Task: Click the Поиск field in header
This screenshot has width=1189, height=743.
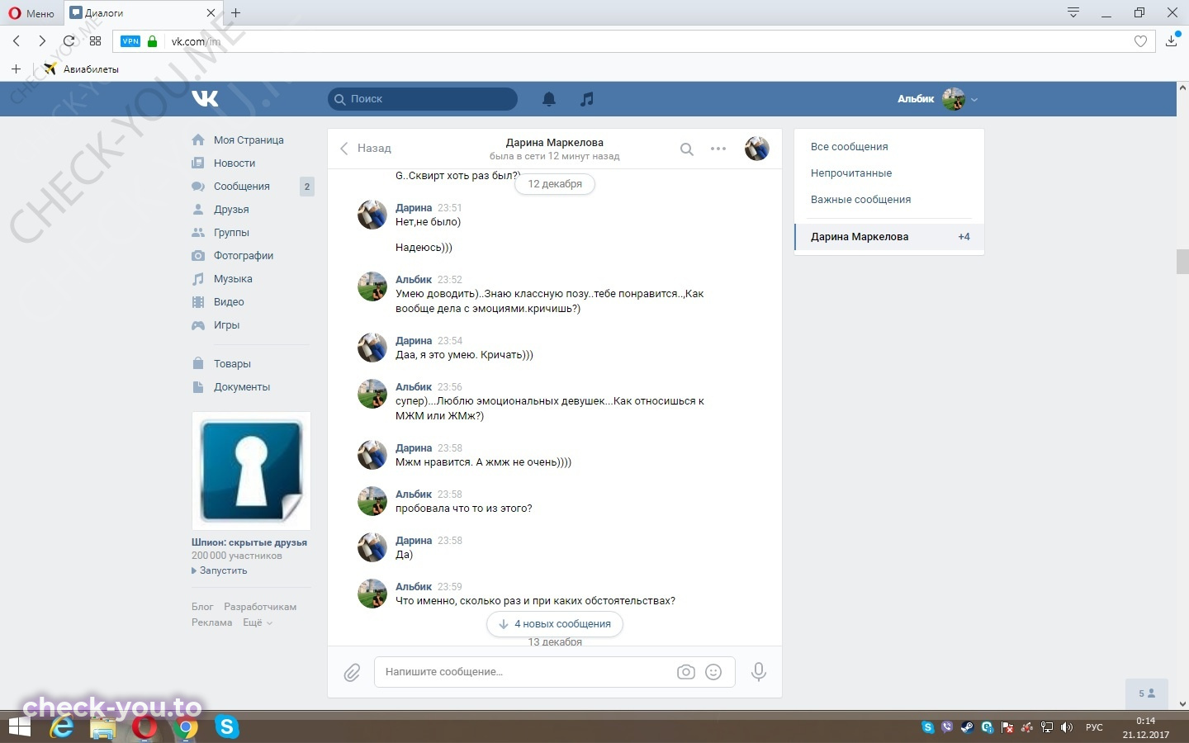Action: pos(423,99)
